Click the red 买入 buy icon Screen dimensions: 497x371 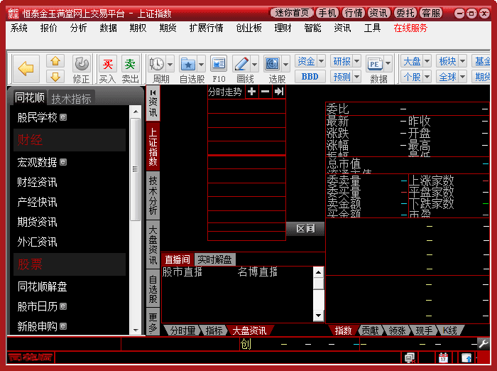click(x=107, y=65)
